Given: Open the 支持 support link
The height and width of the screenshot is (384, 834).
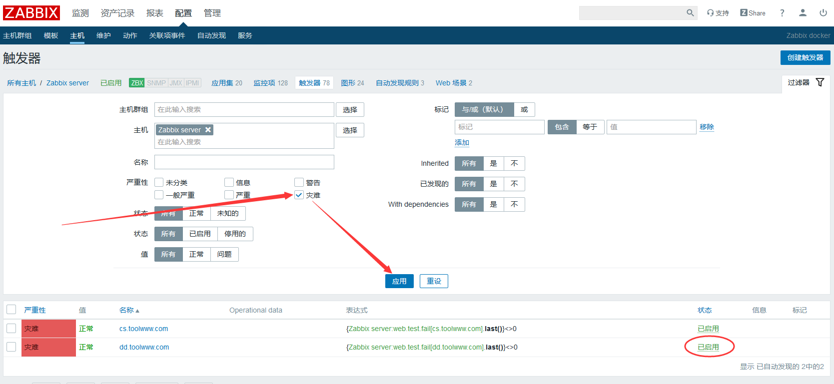Looking at the screenshot, I should pos(718,13).
